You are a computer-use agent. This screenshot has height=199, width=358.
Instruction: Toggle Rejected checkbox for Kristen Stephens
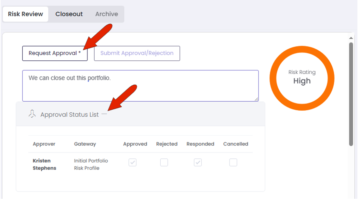point(164,163)
